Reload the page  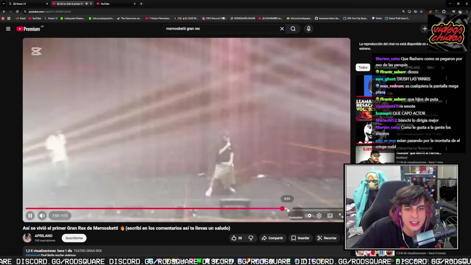(17, 11)
